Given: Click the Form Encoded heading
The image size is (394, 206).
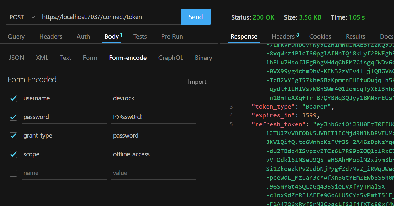Looking at the screenshot, I should click(x=32, y=80).
